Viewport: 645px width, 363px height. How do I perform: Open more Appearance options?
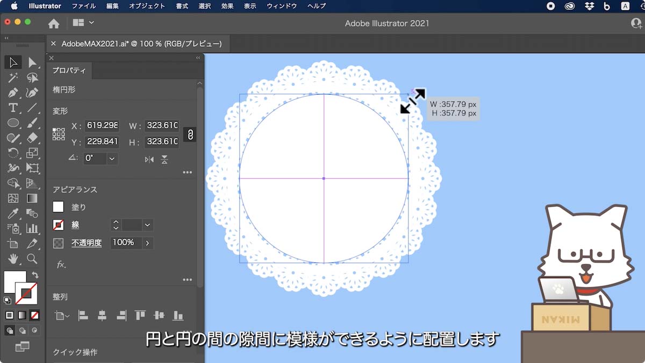pyautogui.click(x=187, y=280)
